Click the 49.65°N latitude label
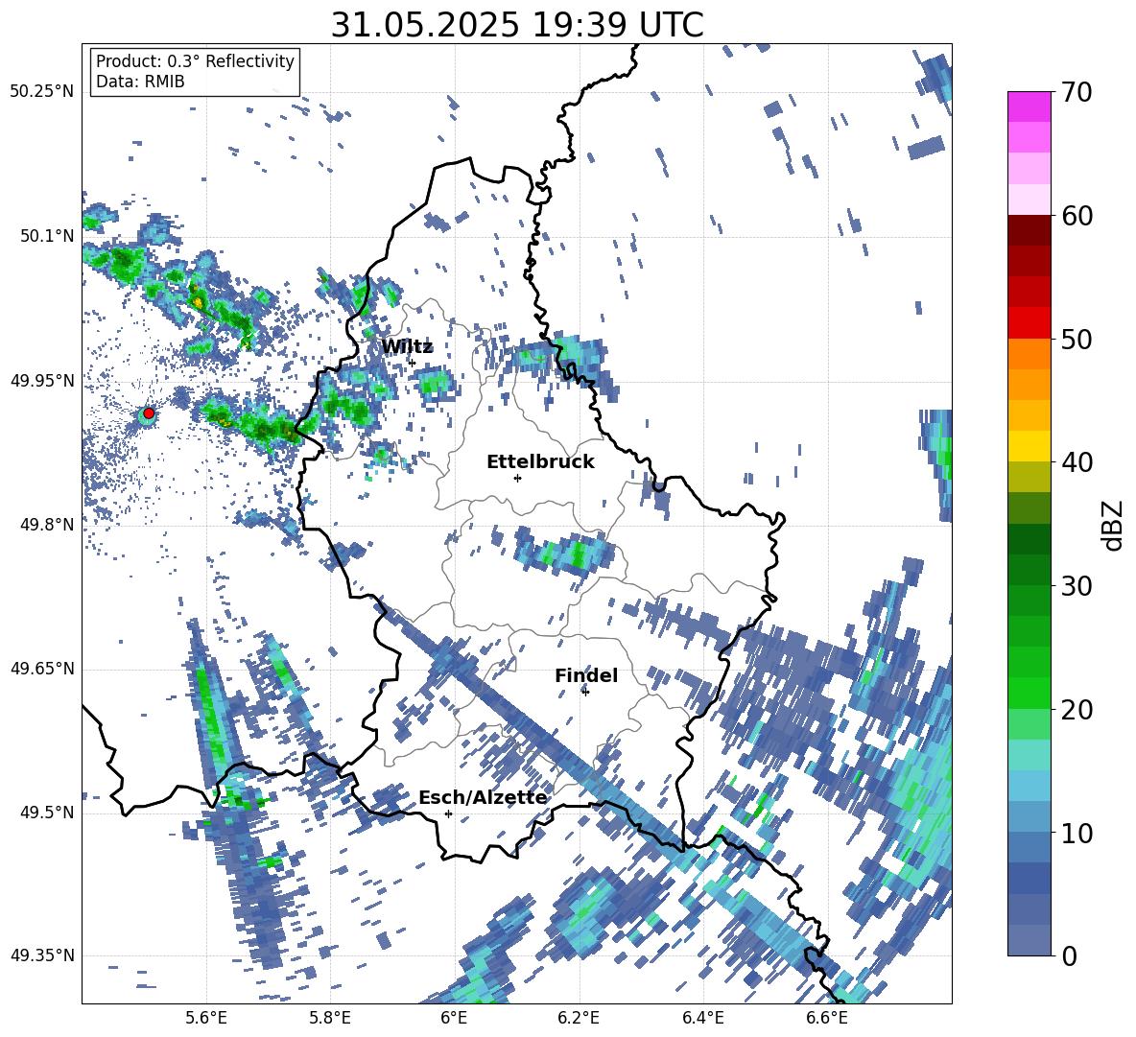Screen dimensions: 1136x1037 click(42, 668)
